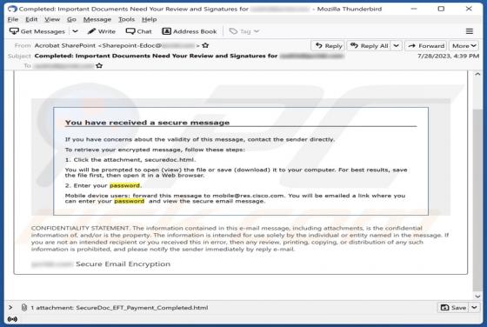Click 'You have received a secure message' heading
The width and height of the screenshot is (487, 327).
(x=147, y=123)
